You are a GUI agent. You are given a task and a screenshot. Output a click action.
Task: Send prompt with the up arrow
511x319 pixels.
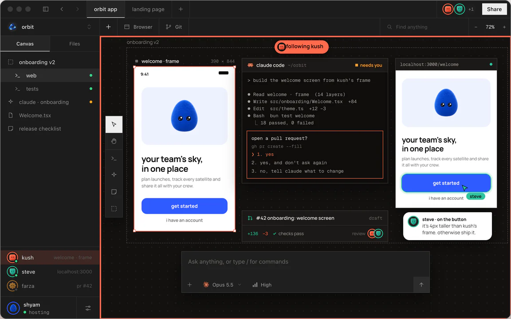[421, 285]
